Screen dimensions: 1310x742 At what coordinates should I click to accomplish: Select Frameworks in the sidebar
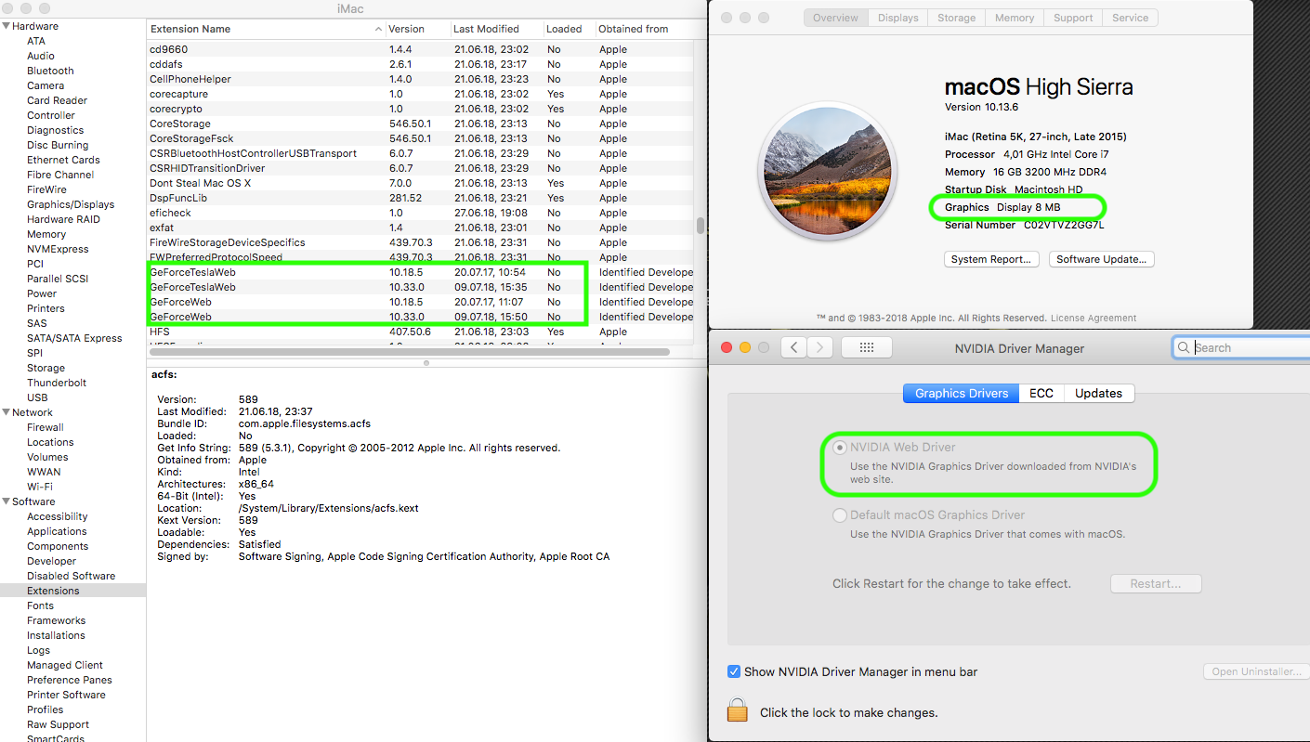(x=56, y=620)
